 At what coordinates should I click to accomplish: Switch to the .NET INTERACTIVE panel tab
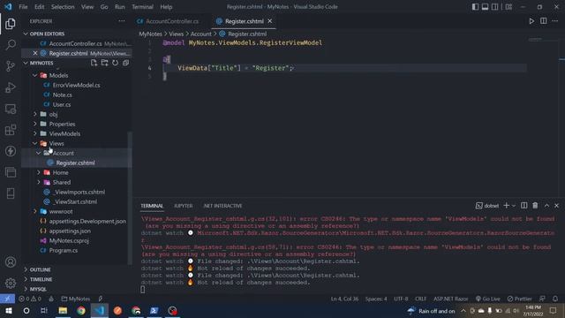coord(222,206)
